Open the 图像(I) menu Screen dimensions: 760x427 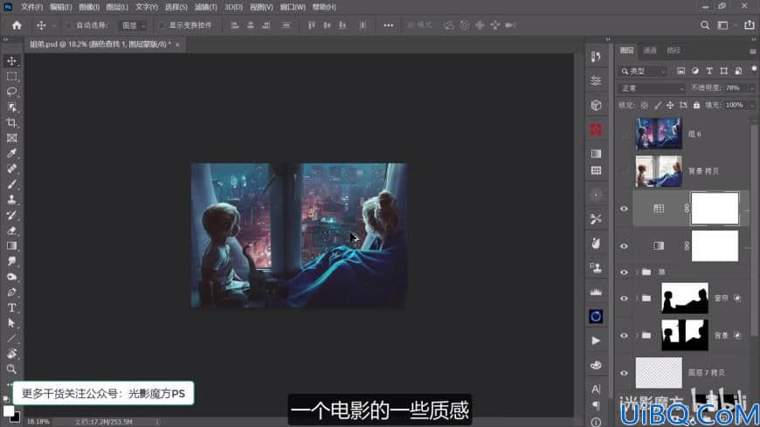pyautogui.click(x=89, y=7)
